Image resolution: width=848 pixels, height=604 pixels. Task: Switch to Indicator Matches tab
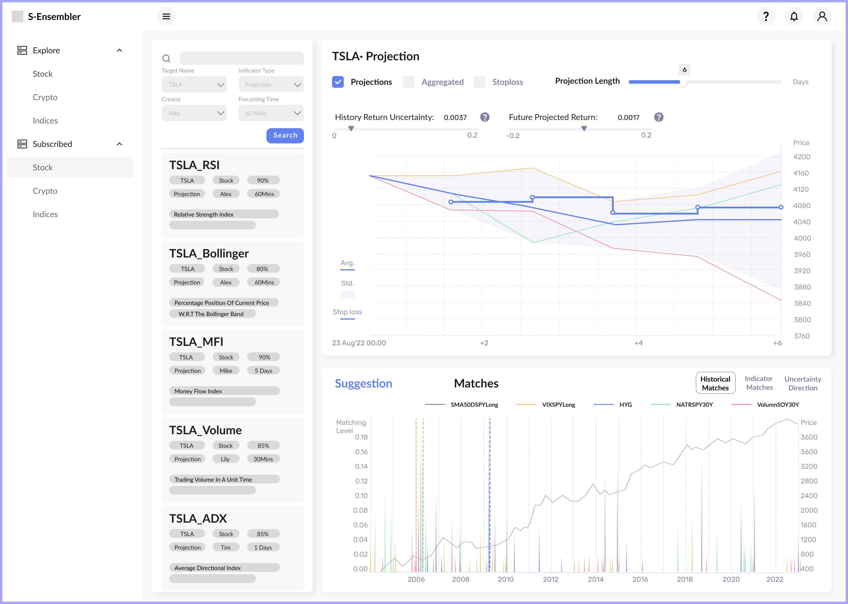pyautogui.click(x=759, y=383)
